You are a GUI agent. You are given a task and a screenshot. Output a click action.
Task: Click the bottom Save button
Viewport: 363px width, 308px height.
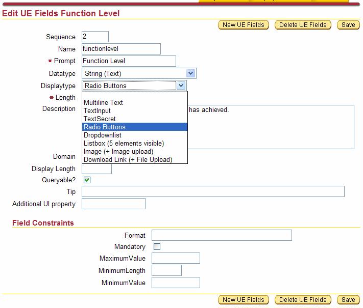click(x=348, y=299)
